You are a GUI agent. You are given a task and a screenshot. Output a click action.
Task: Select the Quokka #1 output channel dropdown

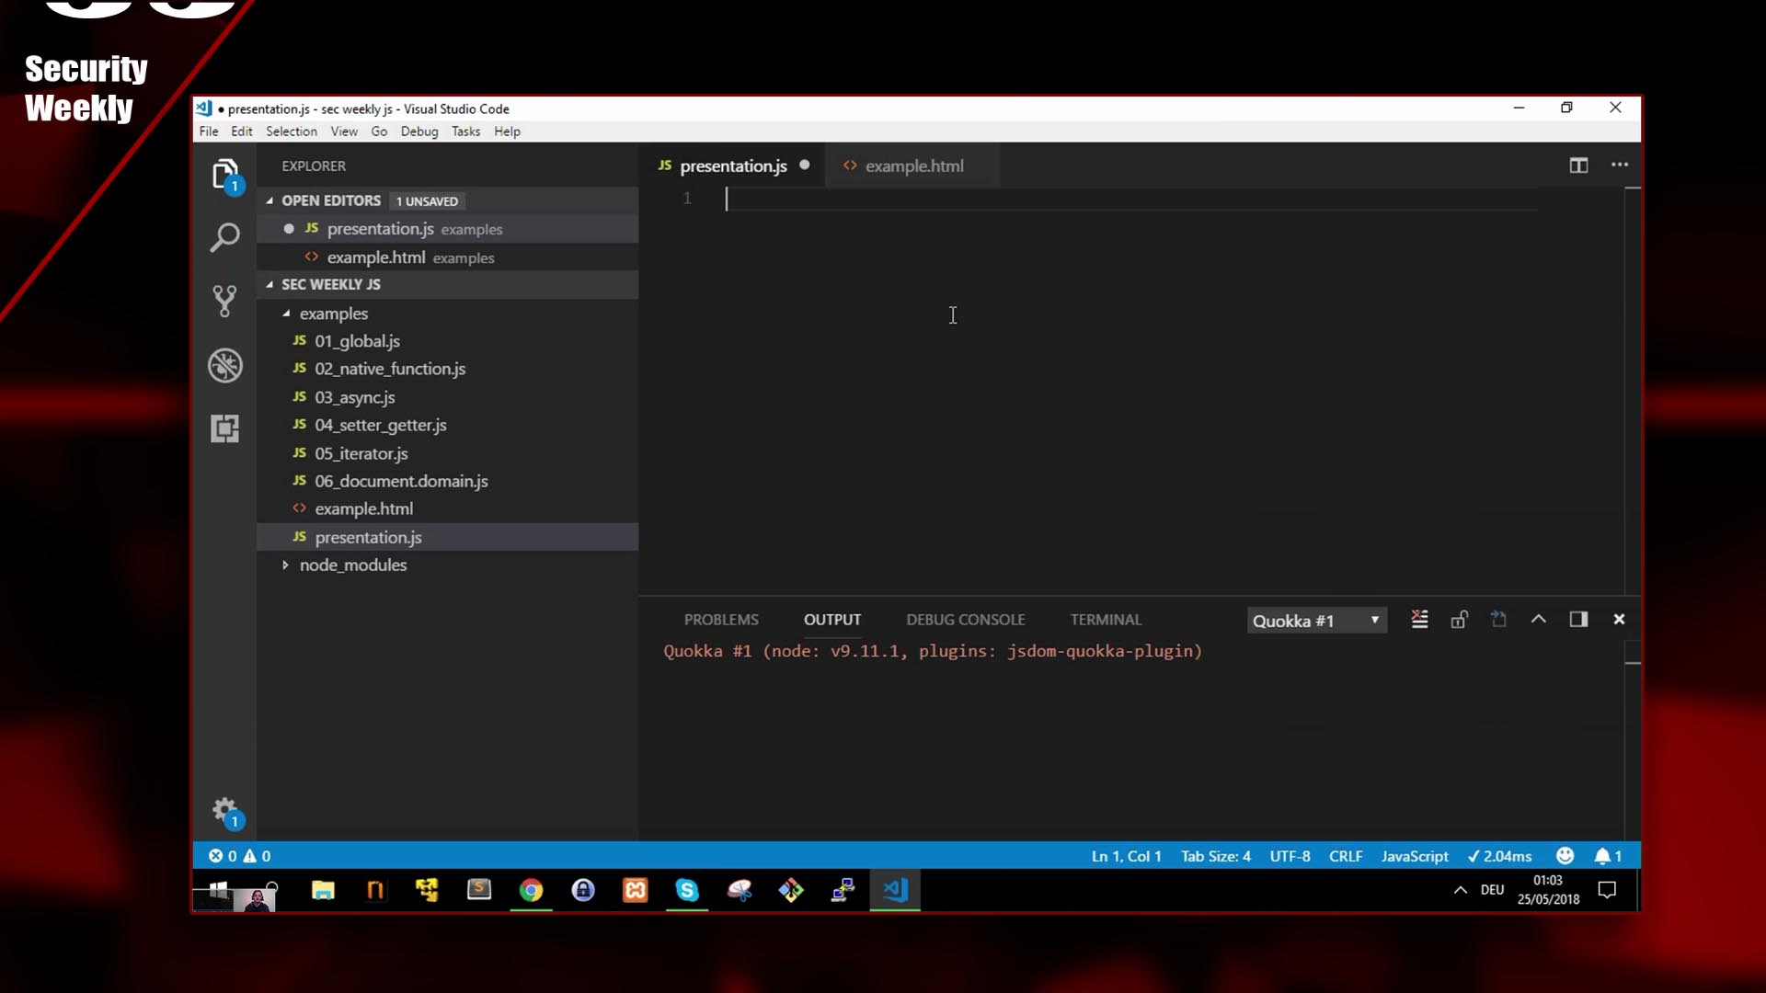click(x=1316, y=621)
